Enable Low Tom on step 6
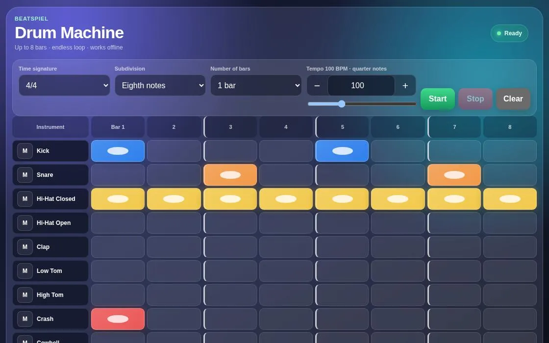This screenshot has width=549, height=343. (398, 271)
